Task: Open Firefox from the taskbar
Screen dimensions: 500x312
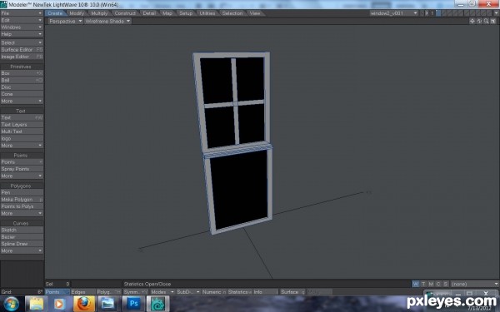Action: (84, 304)
